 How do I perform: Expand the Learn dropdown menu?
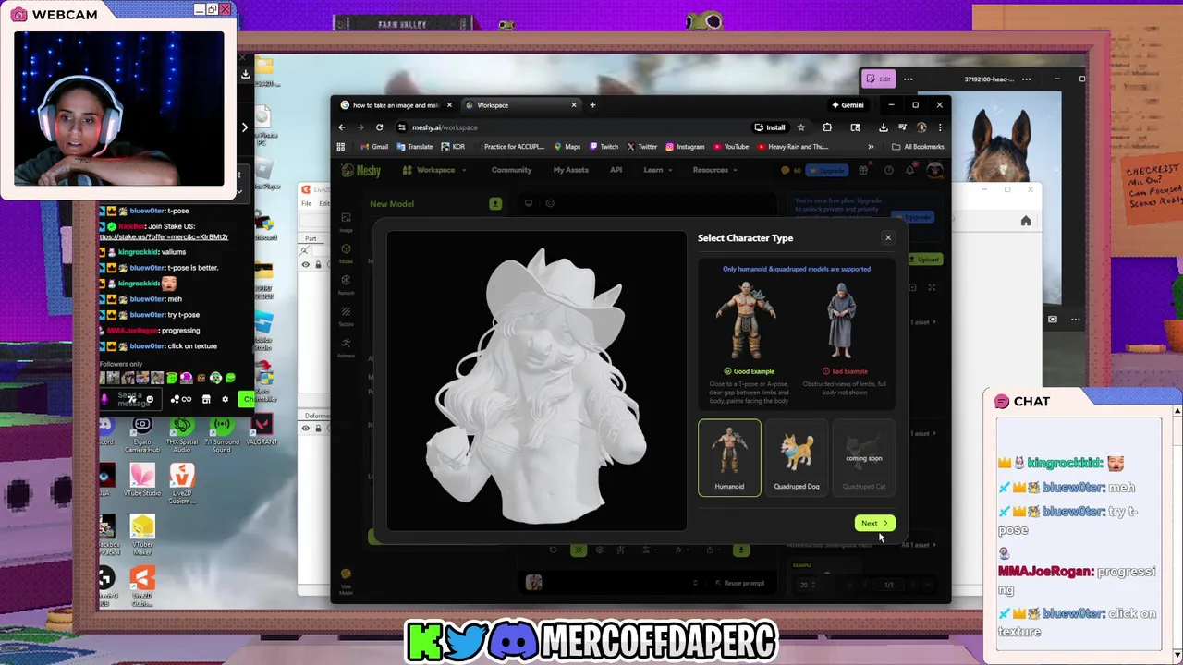click(657, 170)
